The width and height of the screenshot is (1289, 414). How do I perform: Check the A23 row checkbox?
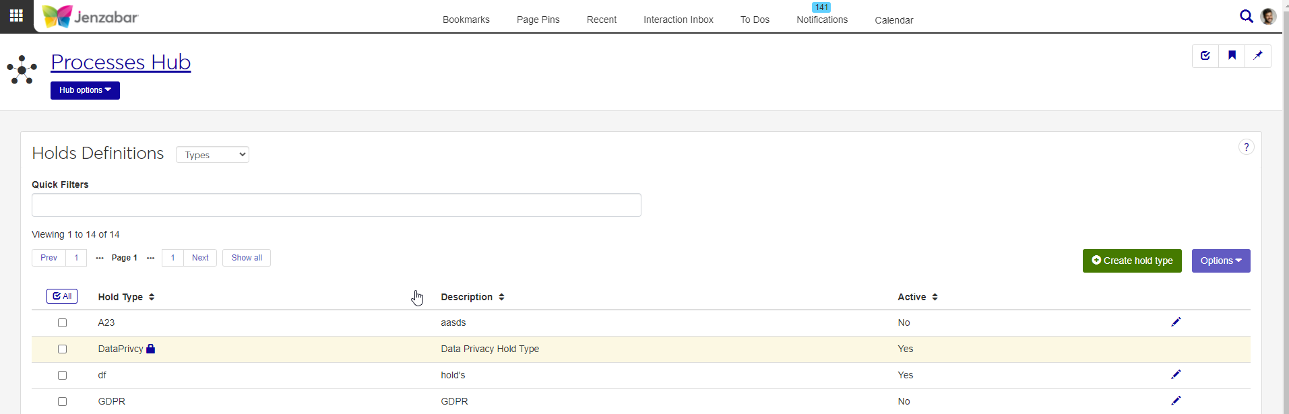[63, 323]
